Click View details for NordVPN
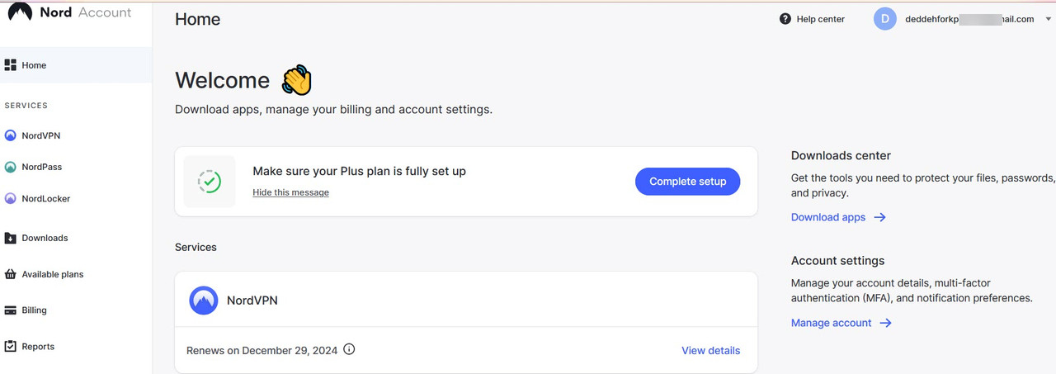Viewport: 1056px width, 374px height. pos(710,350)
